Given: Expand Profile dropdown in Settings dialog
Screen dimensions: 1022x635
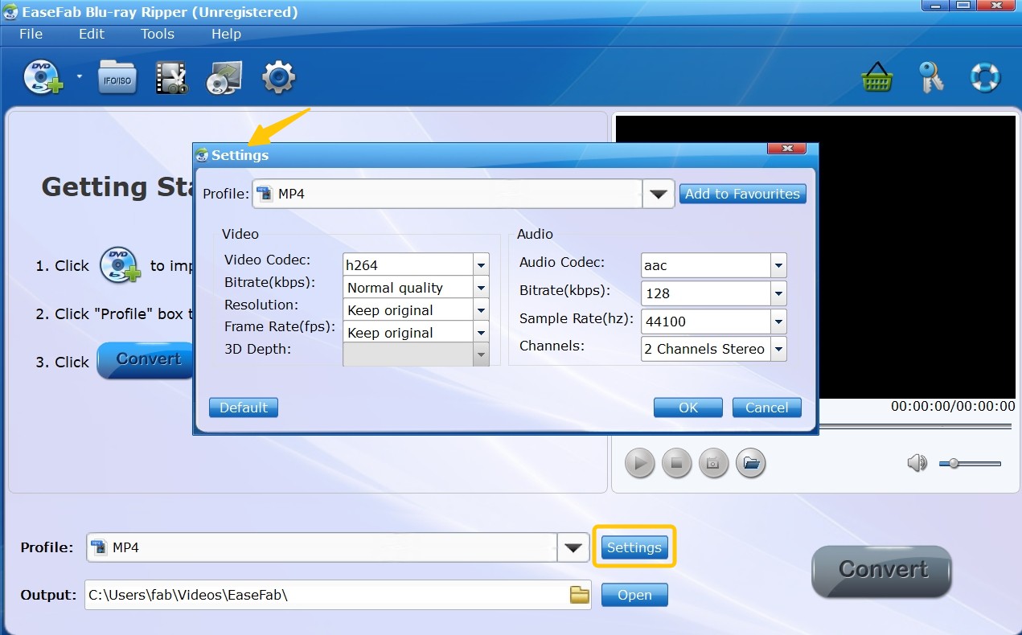Looking at the screenshot, I should [x=659, y=194].
